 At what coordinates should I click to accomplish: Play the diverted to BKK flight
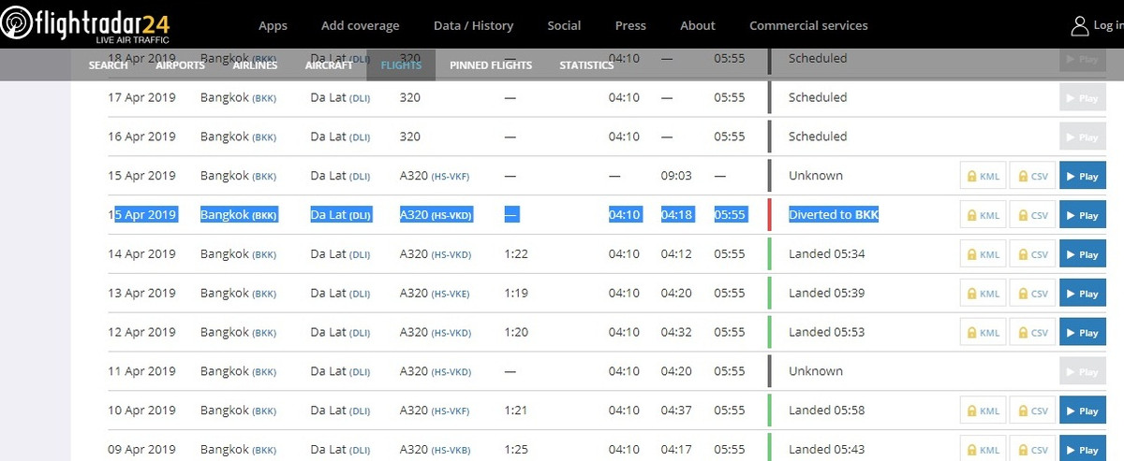coord(1082,215)
